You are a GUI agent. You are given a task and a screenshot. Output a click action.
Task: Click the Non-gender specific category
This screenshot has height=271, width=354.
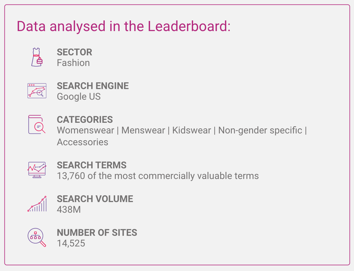pyautogui.click(x=260, y=130)
